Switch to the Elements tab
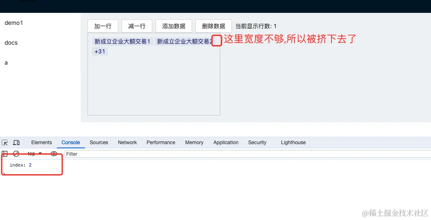The height and width of the screenshot is (220, 431). (41, 143)
